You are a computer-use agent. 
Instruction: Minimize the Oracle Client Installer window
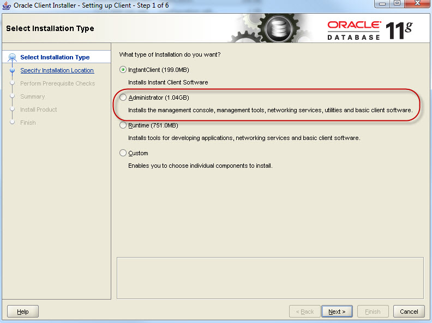[x=380, y=4]
